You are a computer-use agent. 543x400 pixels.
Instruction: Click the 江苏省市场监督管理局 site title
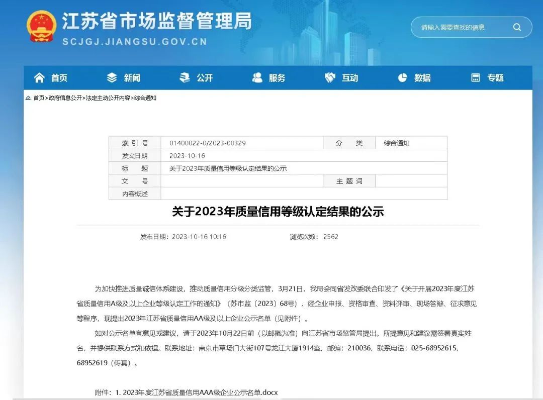[157, 22]
